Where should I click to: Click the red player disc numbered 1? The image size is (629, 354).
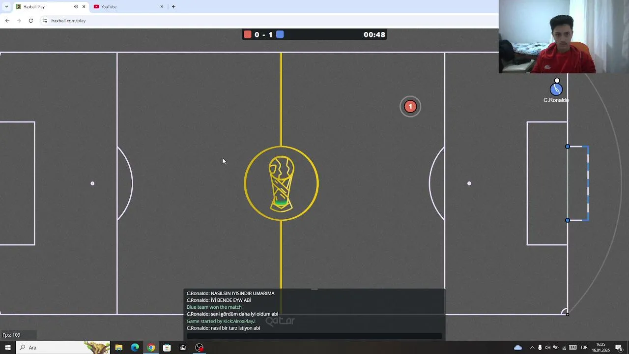pos(410,107)
